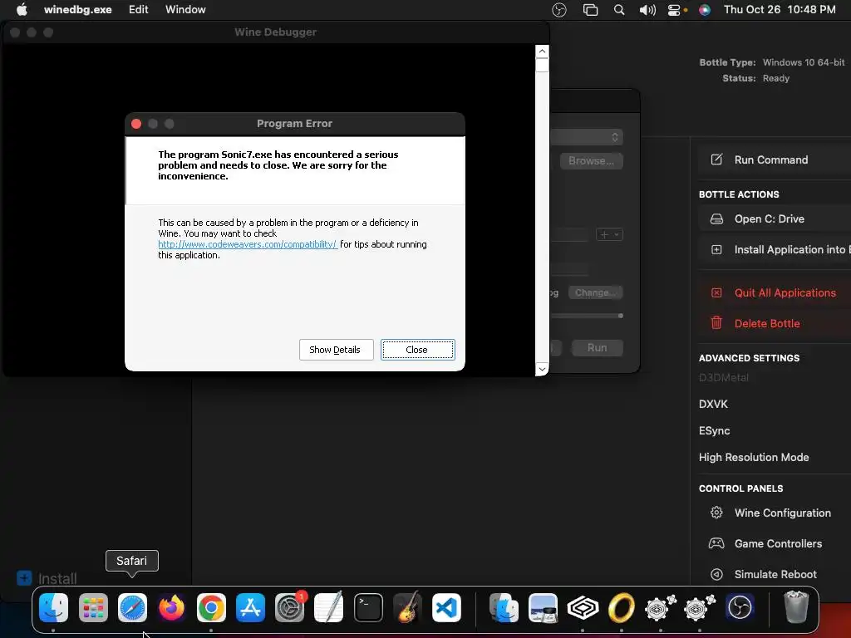Click the Wine Debugger scrollbar thumb

click(542, 65)
